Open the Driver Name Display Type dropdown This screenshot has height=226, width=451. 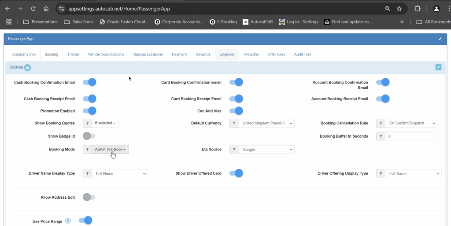point(120,173)
